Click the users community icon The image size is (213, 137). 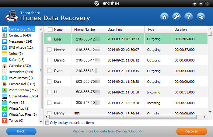tap(201, 17)
